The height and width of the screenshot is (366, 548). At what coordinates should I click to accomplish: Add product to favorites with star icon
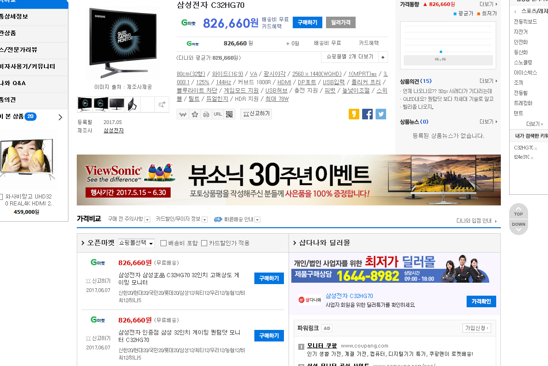tap(195, 114)
